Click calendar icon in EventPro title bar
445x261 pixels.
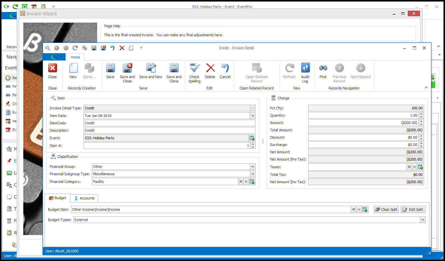coord(34,6)
